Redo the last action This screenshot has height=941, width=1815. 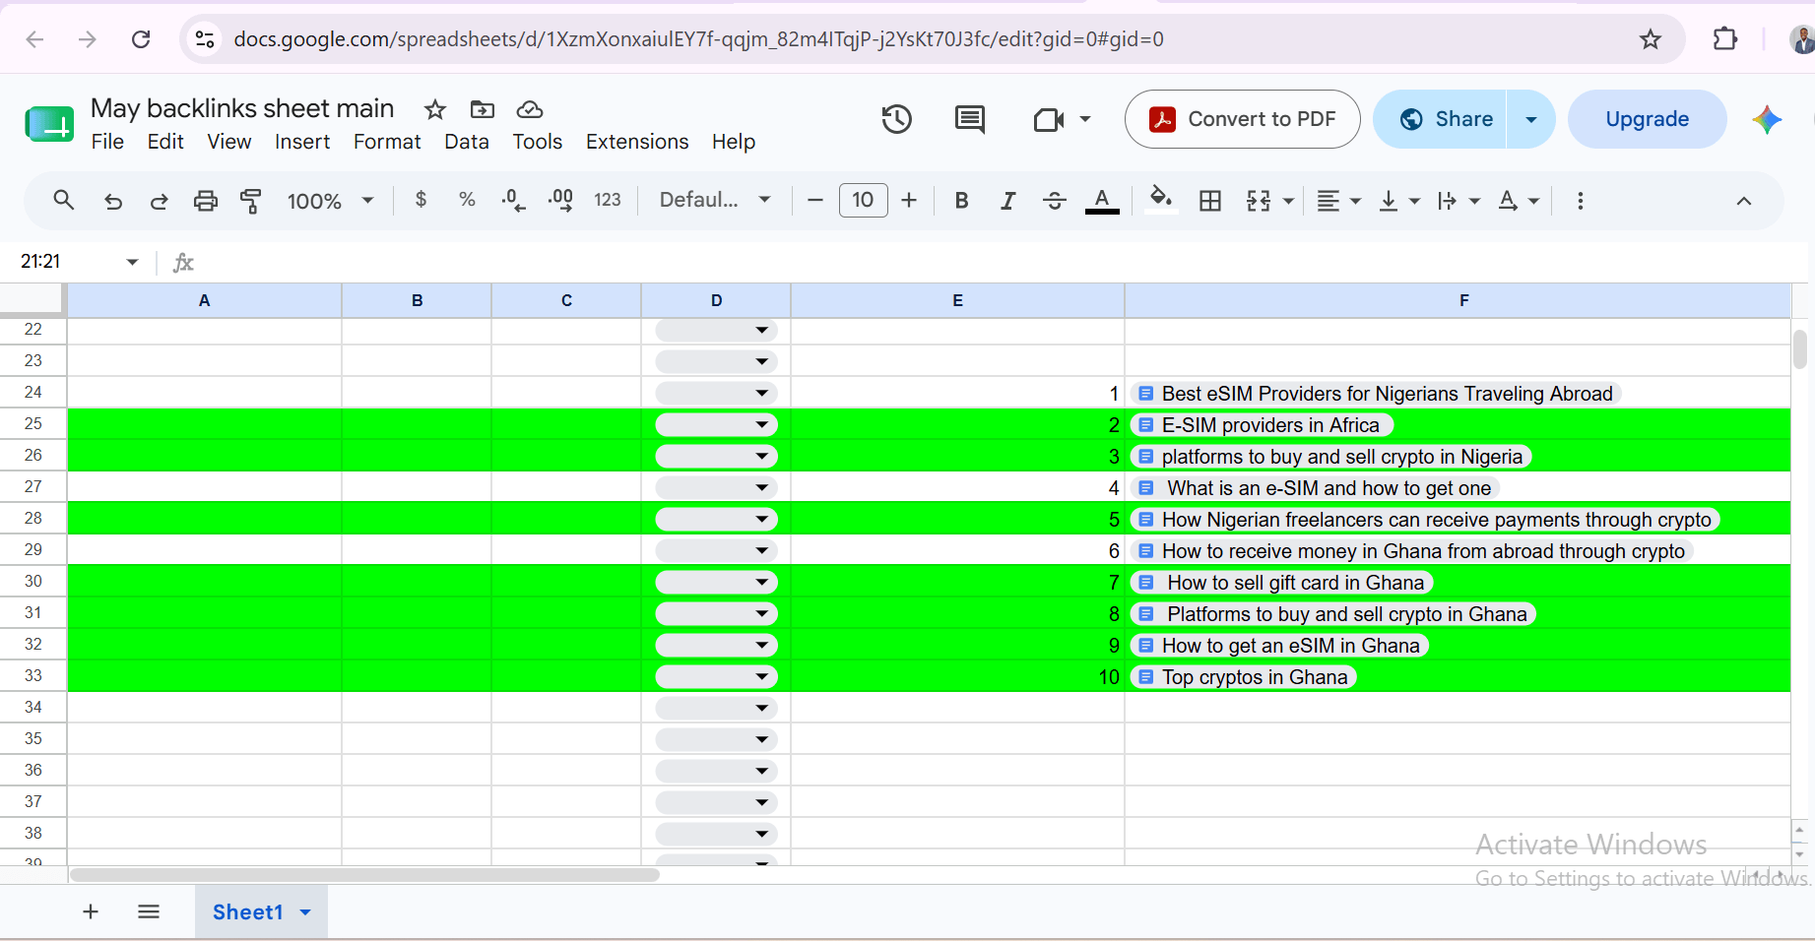coord(159,201)
